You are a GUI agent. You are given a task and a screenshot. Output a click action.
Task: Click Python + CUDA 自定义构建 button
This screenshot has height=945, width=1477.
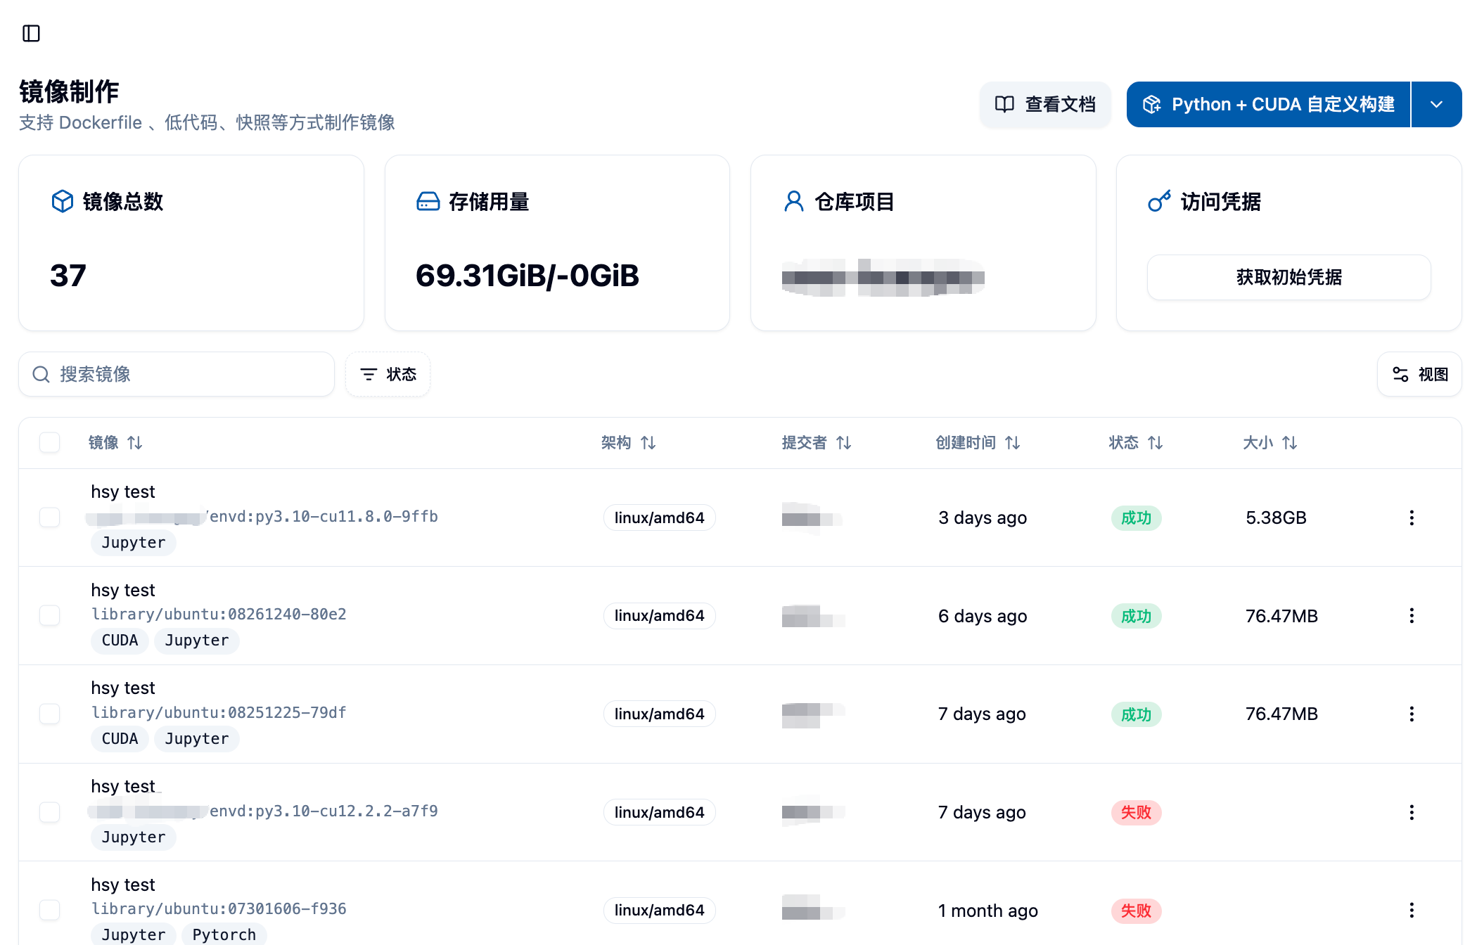click(x=1268, y=105)
